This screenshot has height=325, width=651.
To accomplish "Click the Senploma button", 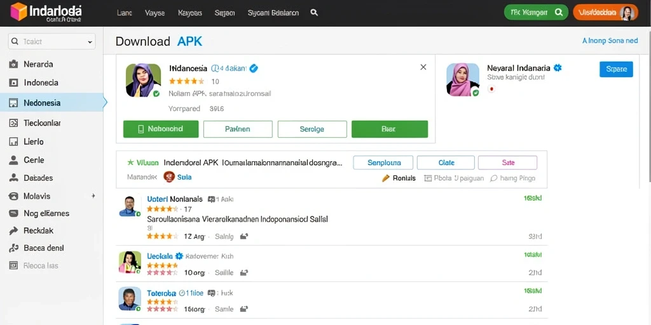I will [383, 163].
